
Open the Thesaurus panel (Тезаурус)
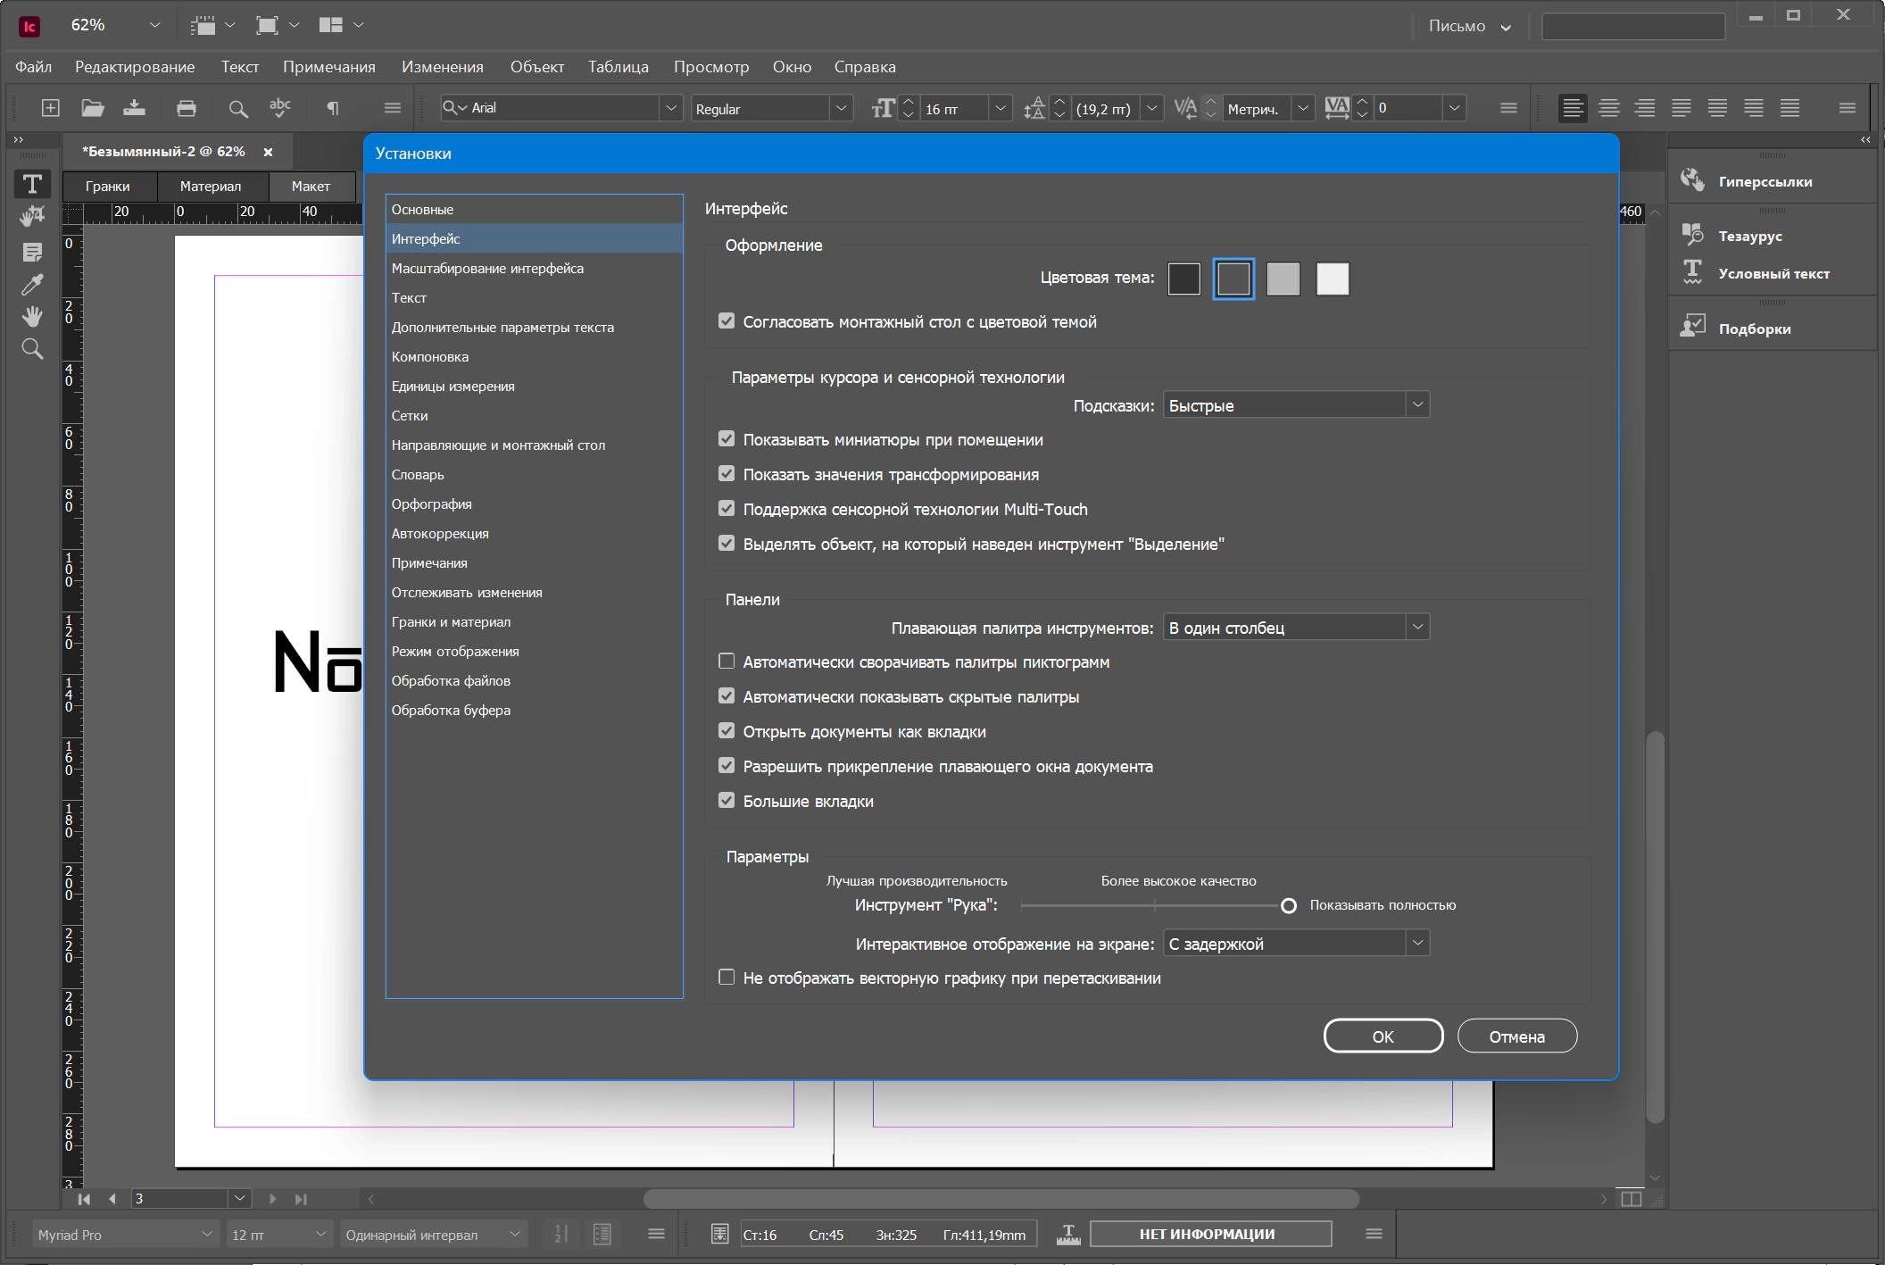coord(1749,236)
